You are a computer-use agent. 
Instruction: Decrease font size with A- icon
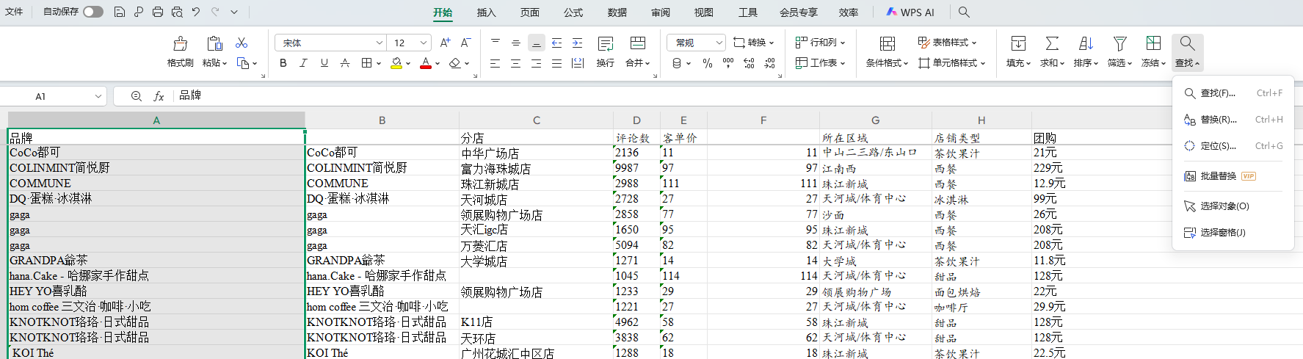tap(465, 43)
